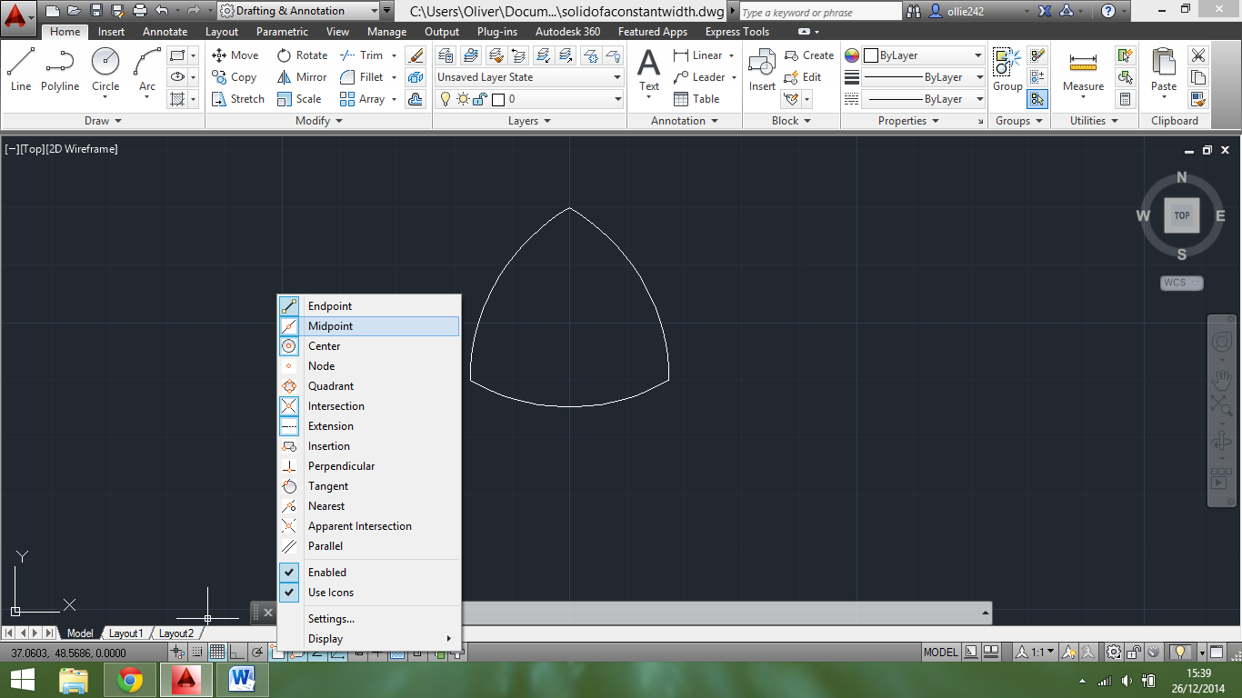Viewport: 1242px width, 698px height.
Task: Toggle the Endpoint object snap
Action: coord(369,306)
